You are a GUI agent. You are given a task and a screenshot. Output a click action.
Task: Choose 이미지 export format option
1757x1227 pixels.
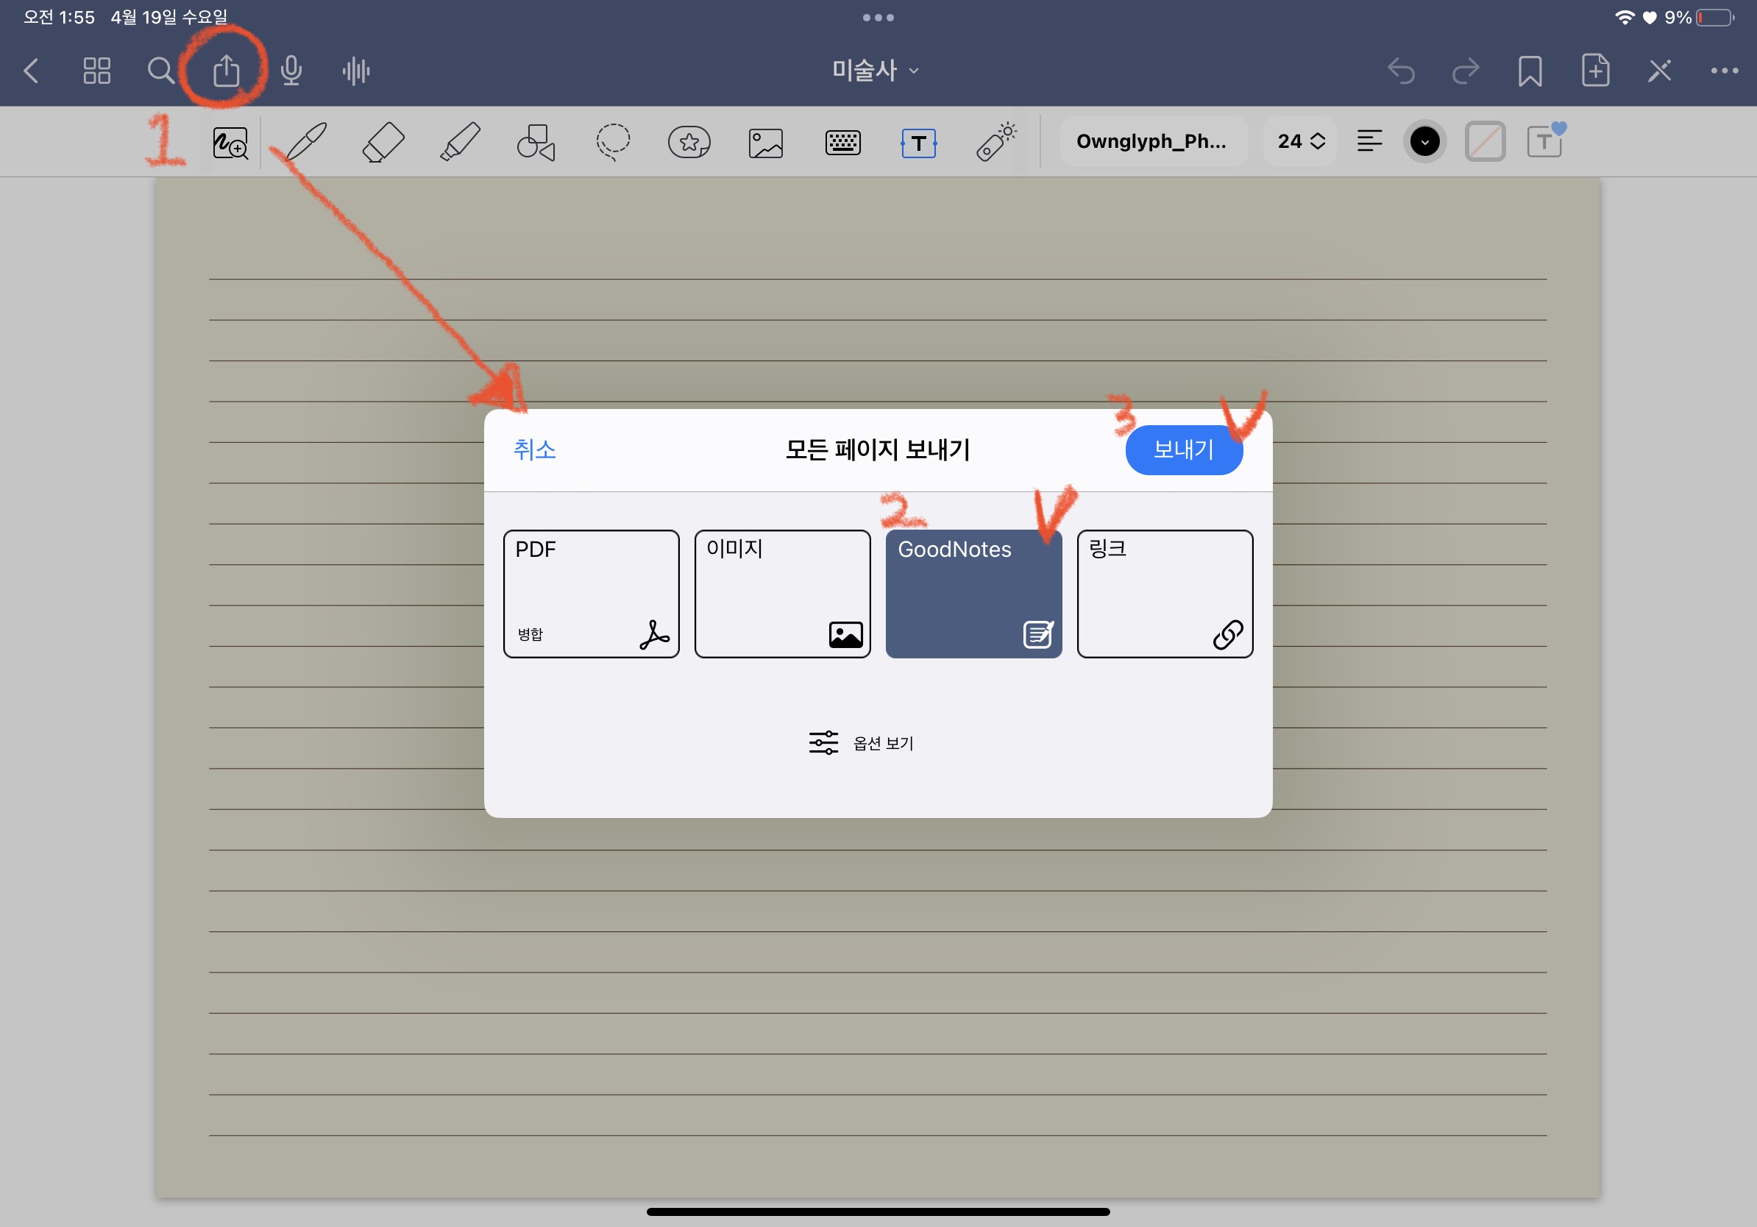(x=782, y=594)
